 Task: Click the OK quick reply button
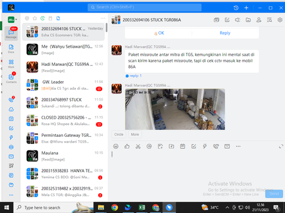click(159, 33)
